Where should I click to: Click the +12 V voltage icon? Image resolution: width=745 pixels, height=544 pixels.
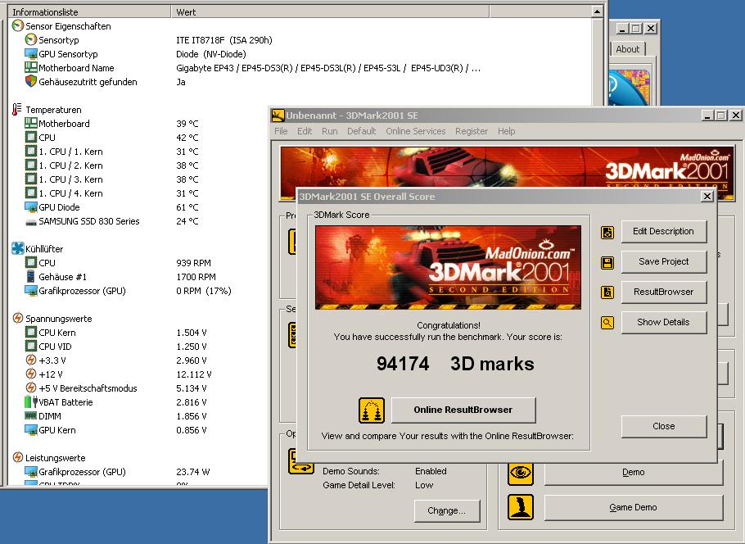31,374
